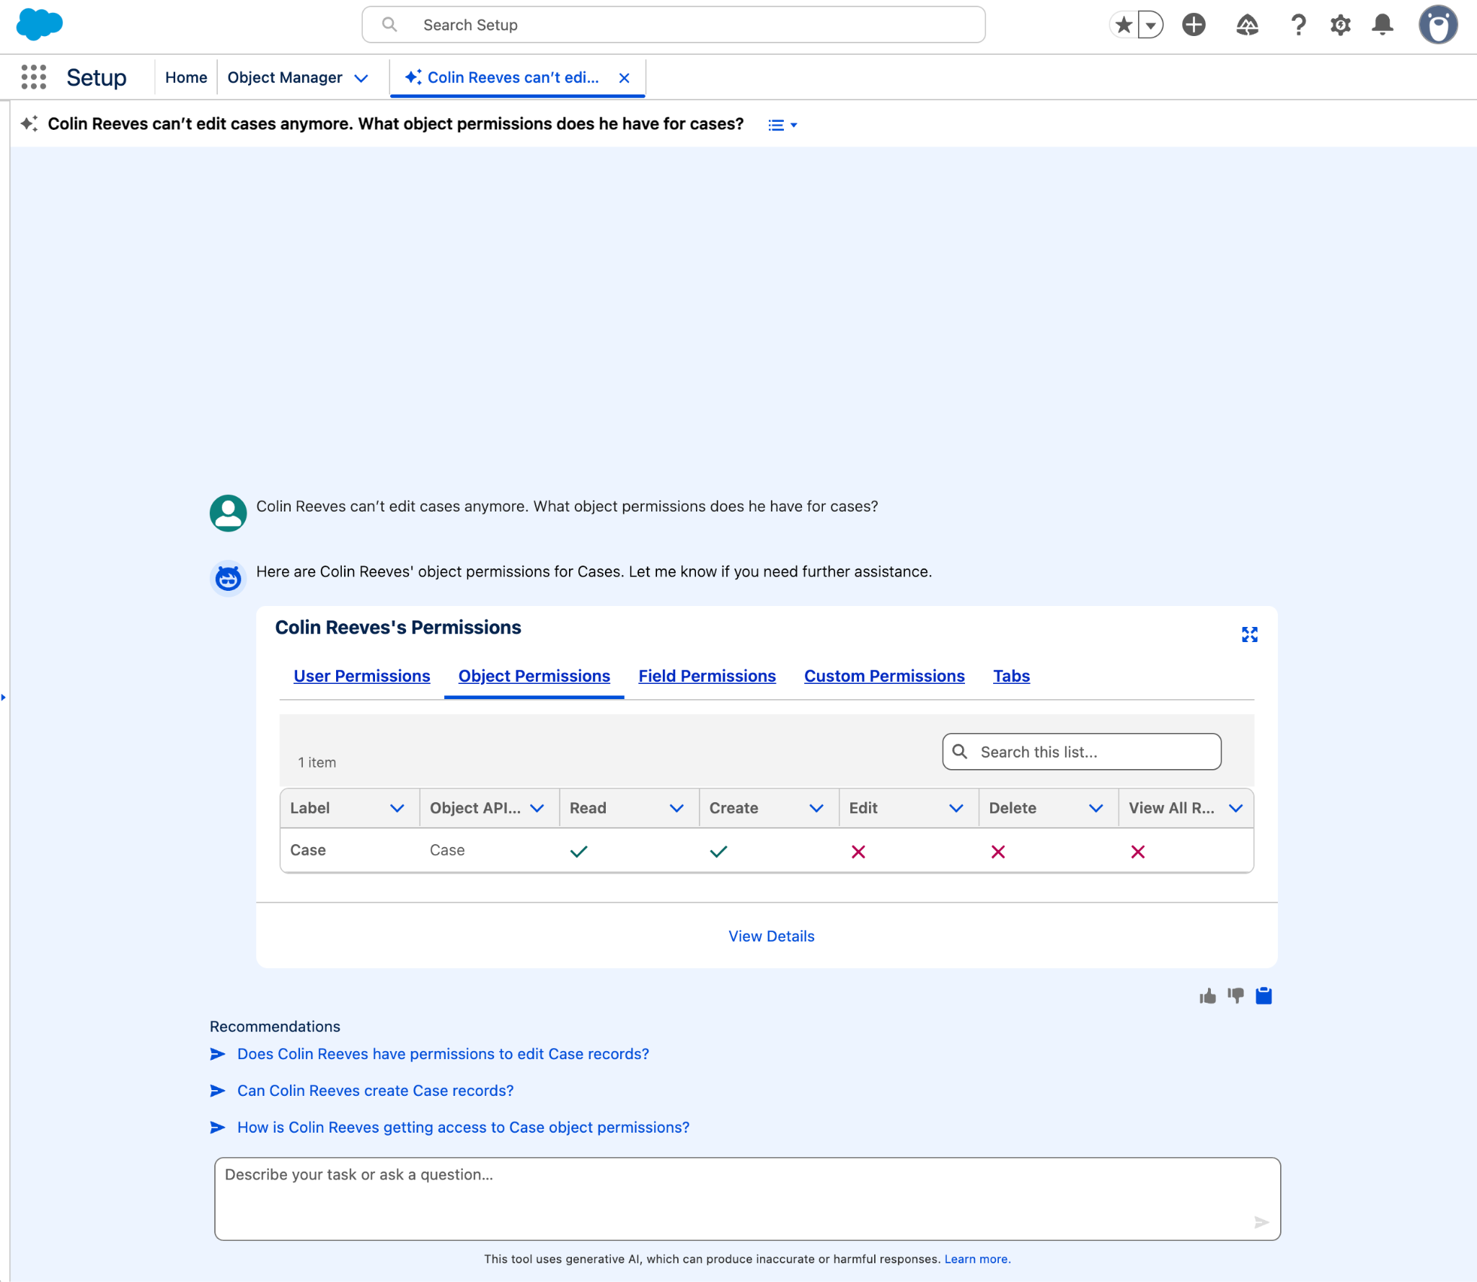Open the Object Manager tab
The image size is (1477, 1282).
[x=285, y=77]
